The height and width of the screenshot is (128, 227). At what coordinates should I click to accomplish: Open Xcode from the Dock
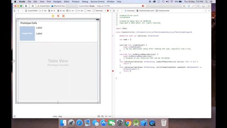[144, 123]
